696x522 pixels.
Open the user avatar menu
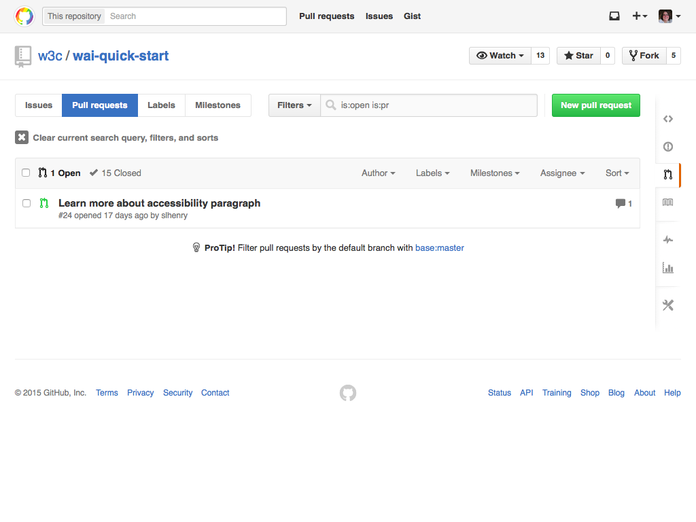(x=669, y=16)
